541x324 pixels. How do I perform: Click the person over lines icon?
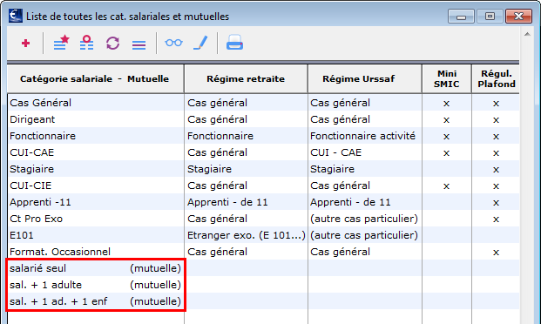pyautogui.click(x=86, y=43)
